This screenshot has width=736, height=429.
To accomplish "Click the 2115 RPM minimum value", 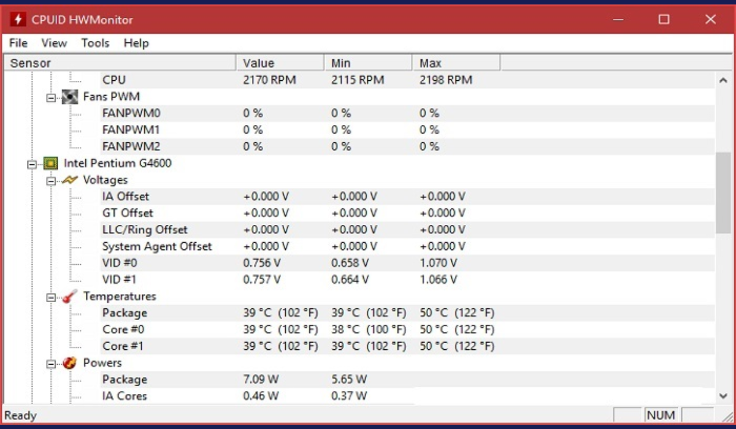I will pos(358,80).
